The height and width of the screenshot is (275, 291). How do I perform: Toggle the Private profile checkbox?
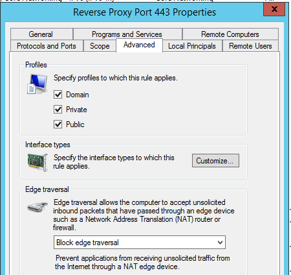pyautogui.click(x=58, y=110)
